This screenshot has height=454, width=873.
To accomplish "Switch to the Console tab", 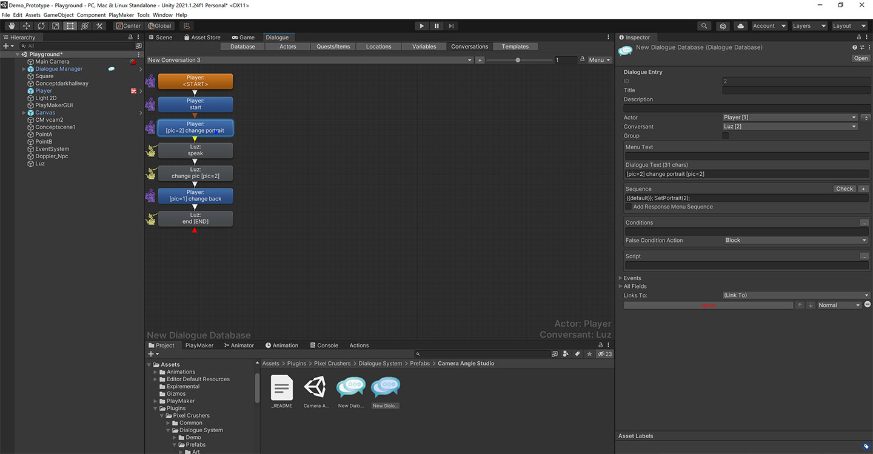I will 323,346.
